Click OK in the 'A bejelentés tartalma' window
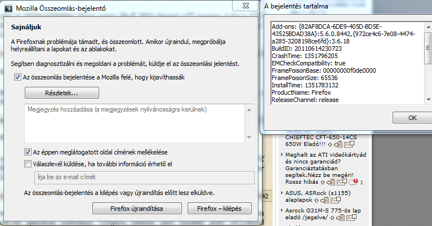The image size is (432, 226). 412,118
